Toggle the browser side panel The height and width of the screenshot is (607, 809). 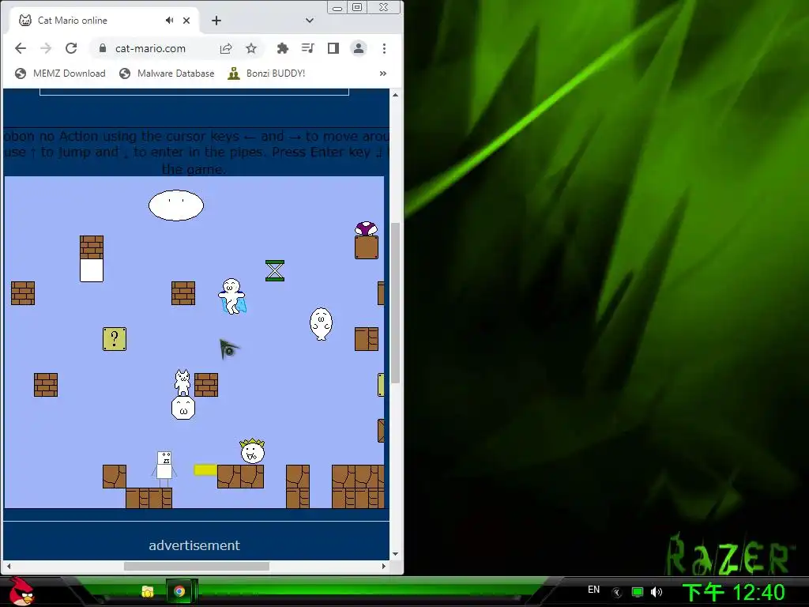[333, 48]
